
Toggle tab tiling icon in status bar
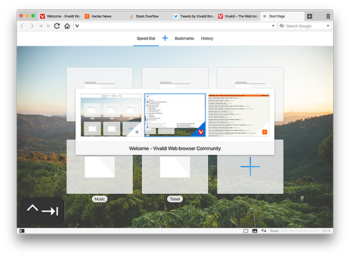(246, 231)
